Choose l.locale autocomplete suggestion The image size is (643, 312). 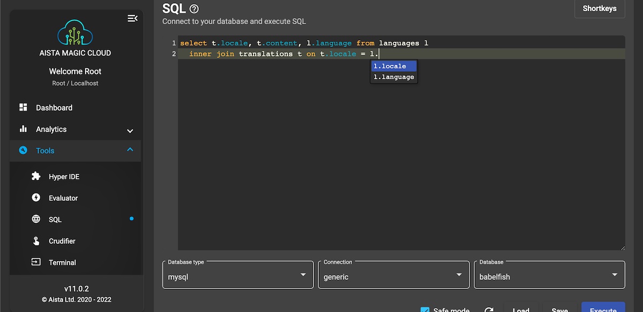(393, 66)
